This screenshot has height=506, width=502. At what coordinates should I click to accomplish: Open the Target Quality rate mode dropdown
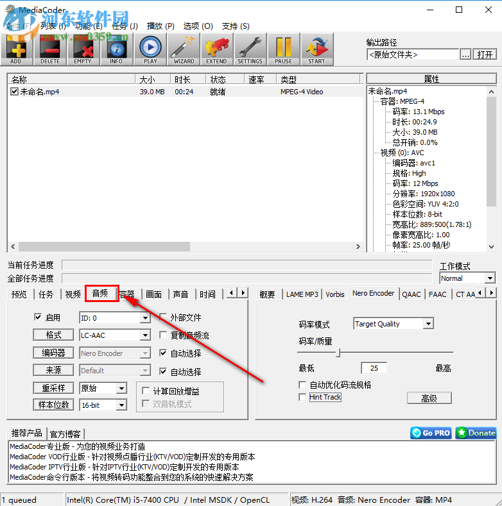click(x=428, y=324)
